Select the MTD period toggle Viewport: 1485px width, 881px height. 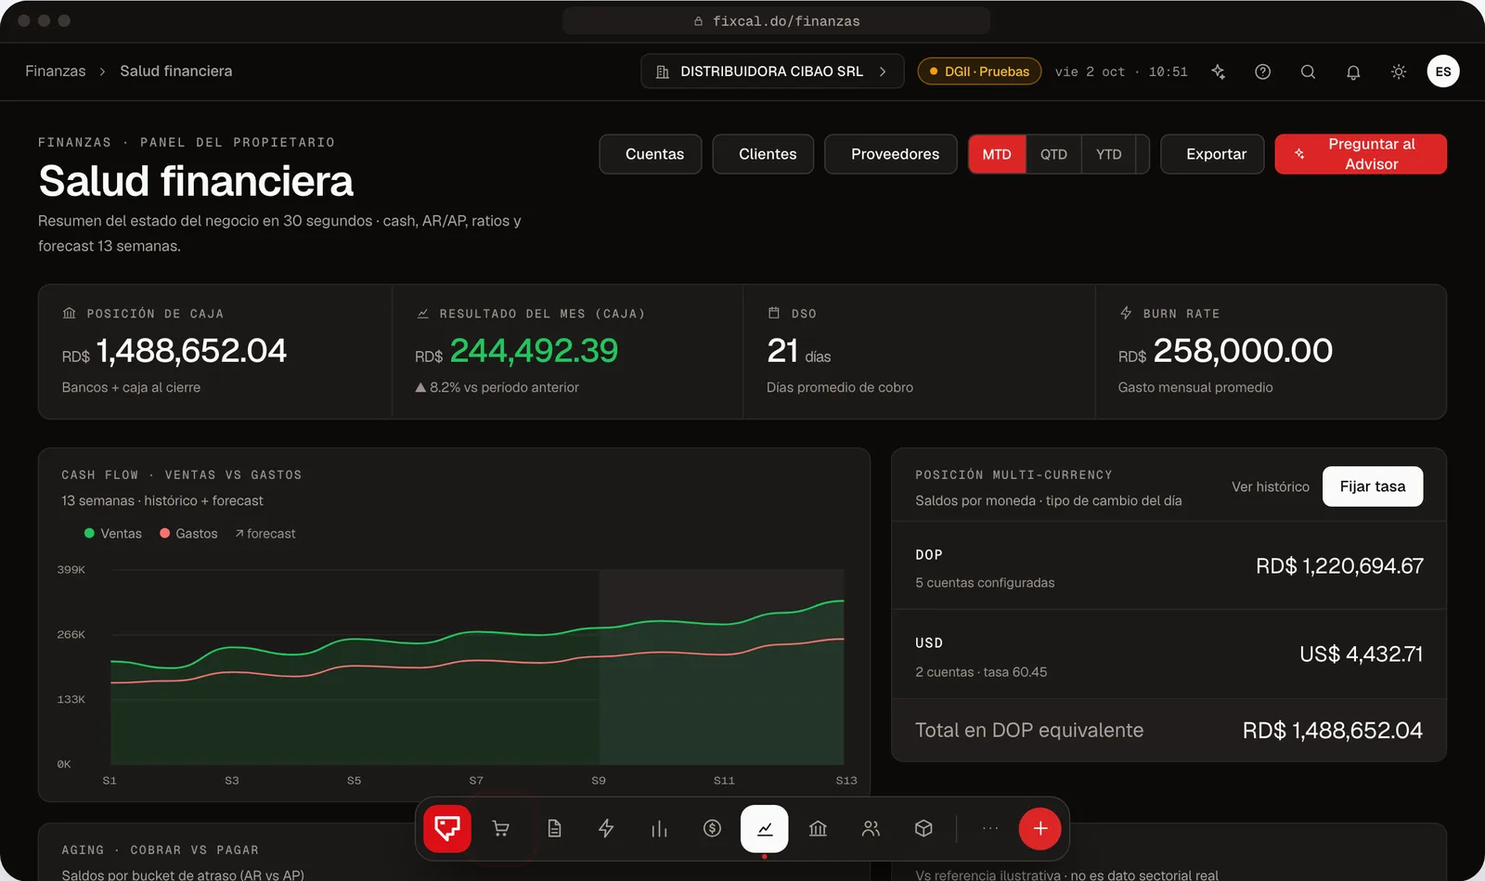[997, 154]
